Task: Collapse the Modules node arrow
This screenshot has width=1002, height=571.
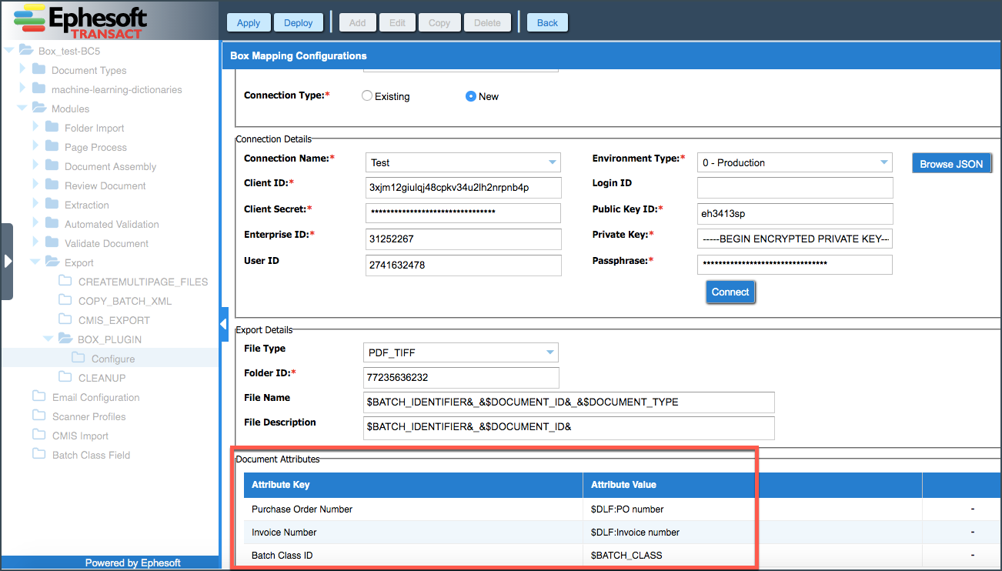Action: coord(22,109)
